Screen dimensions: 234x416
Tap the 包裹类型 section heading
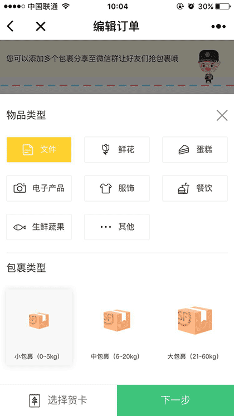click(26, 268)
